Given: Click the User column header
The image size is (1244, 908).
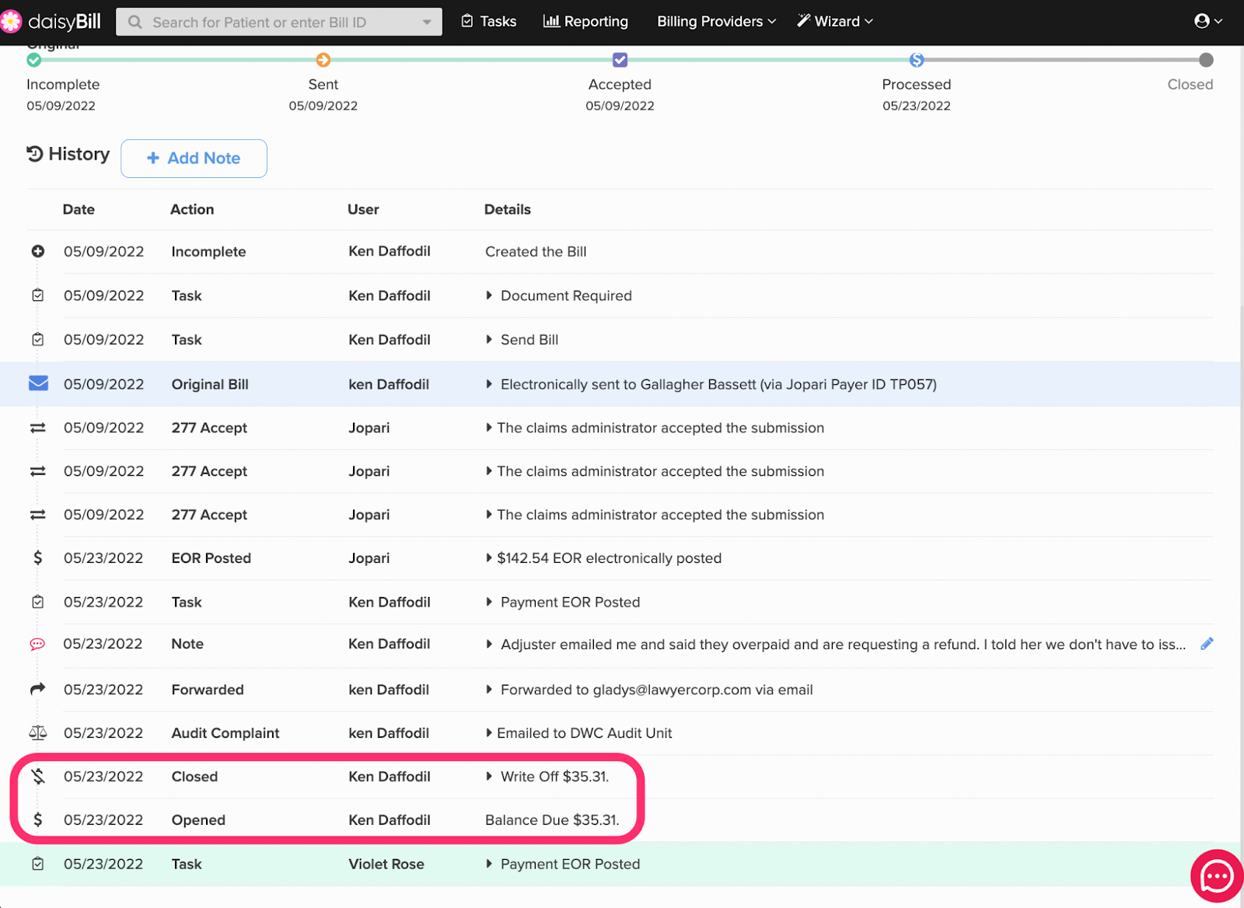Looking at the screenshot, I should click(x=363, y=209).
